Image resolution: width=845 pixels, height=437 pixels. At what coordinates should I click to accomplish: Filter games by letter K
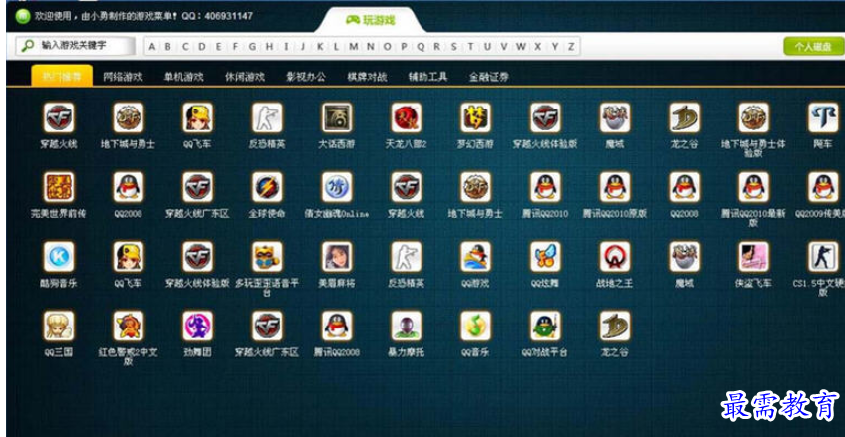coord(320,46)
